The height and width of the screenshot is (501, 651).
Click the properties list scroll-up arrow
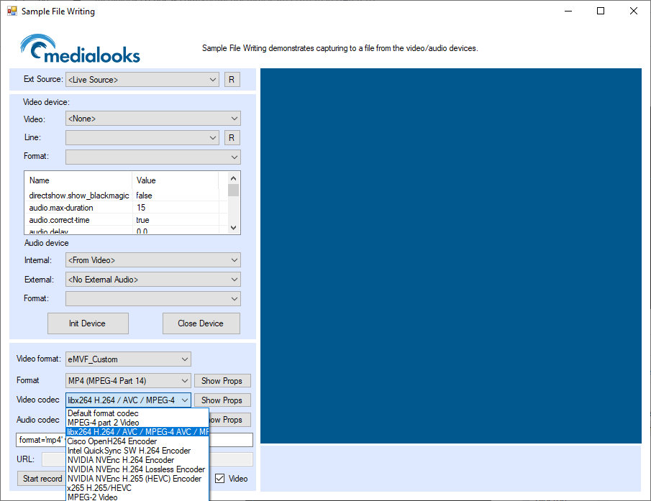pyautogui.click(x=233, y=178)
